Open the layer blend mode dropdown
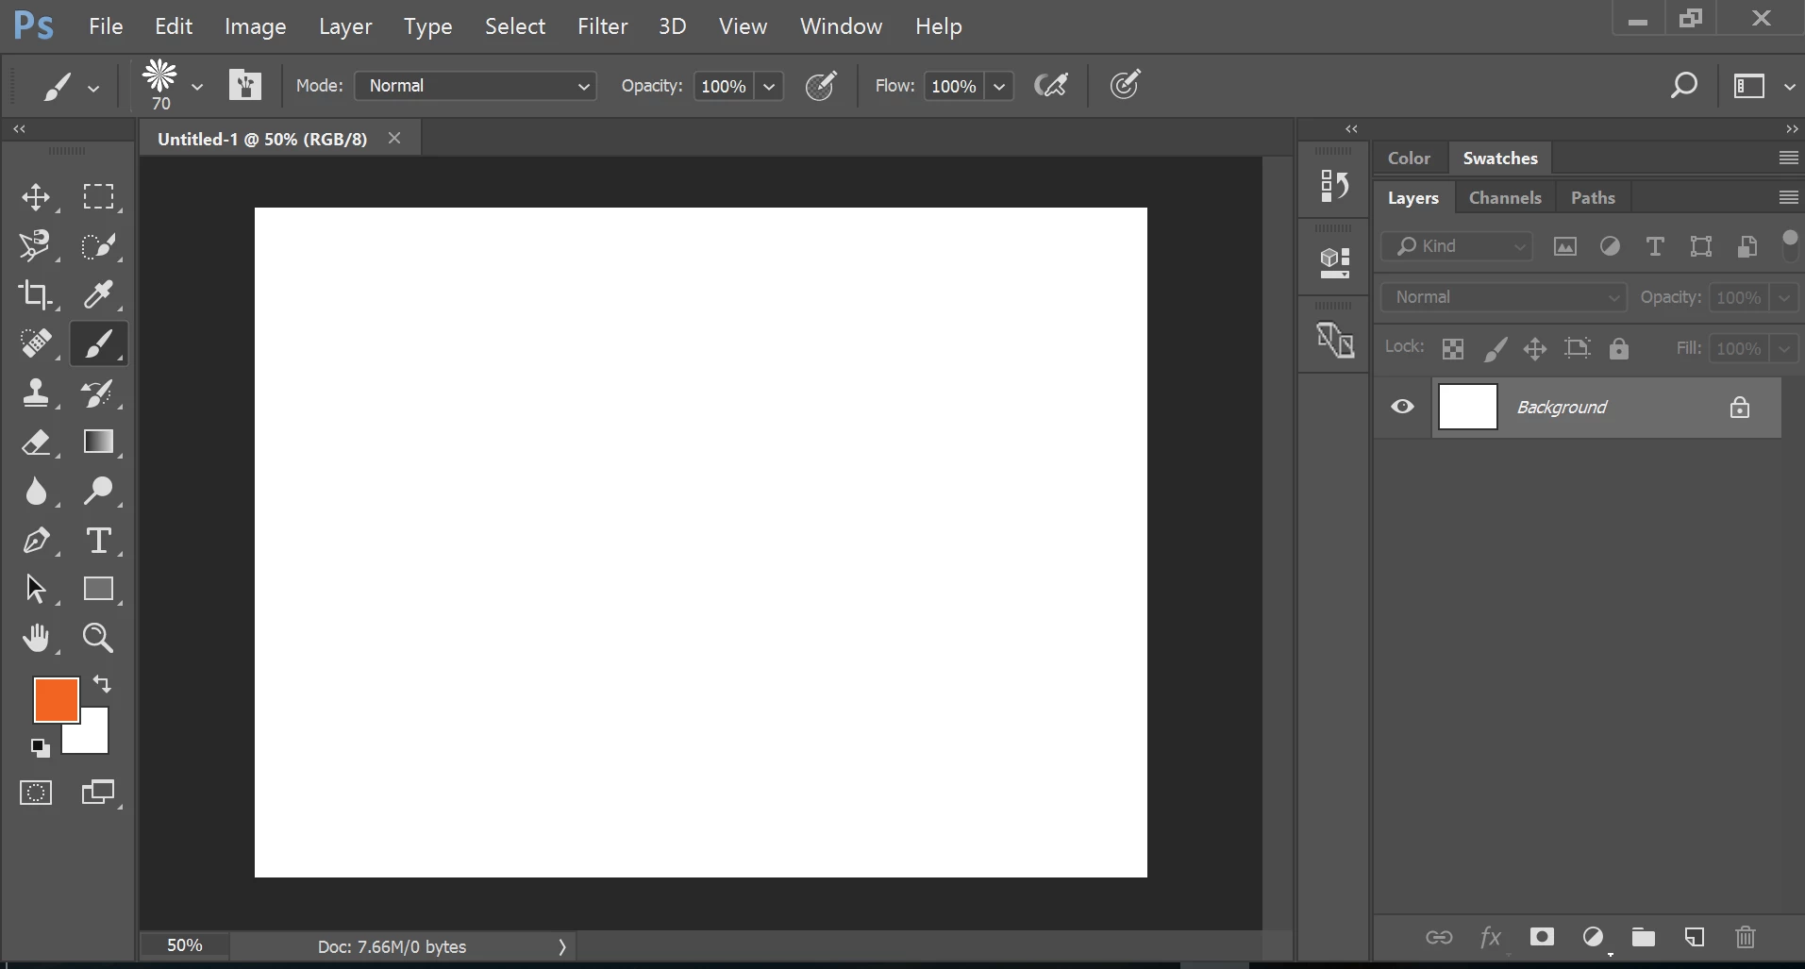The image size is (1805, 969). coord(1505,297)
